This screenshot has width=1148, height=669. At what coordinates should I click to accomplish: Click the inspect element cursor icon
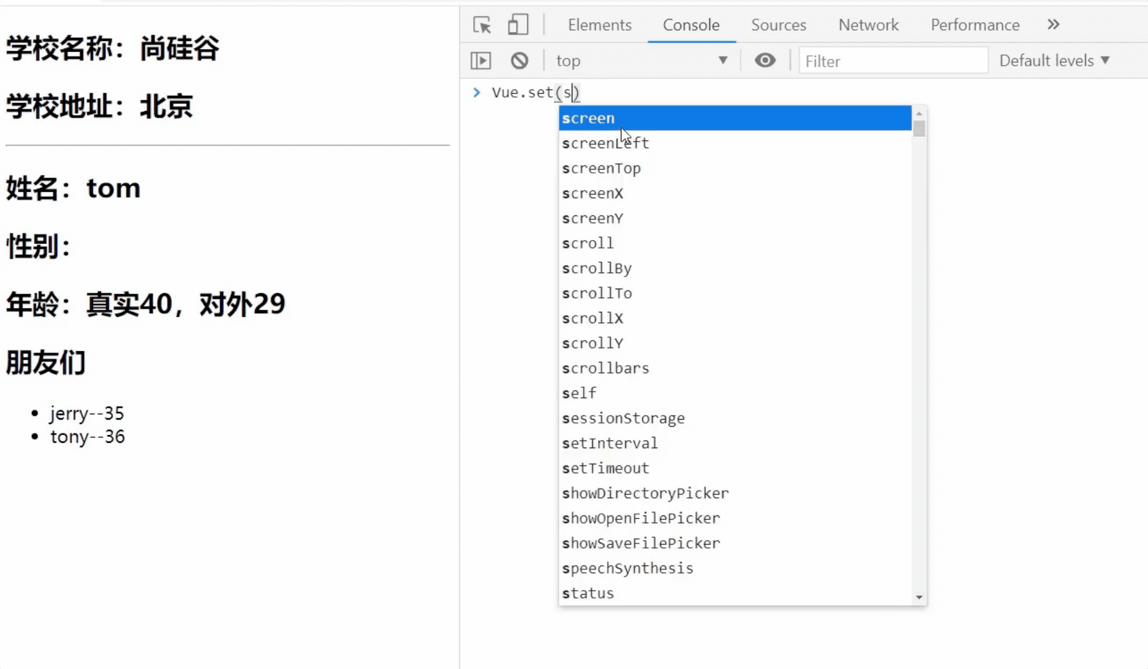[x=481, y=24]
